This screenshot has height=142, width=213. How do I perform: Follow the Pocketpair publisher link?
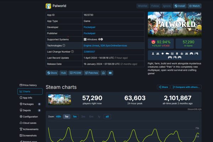tap(89, 33)
